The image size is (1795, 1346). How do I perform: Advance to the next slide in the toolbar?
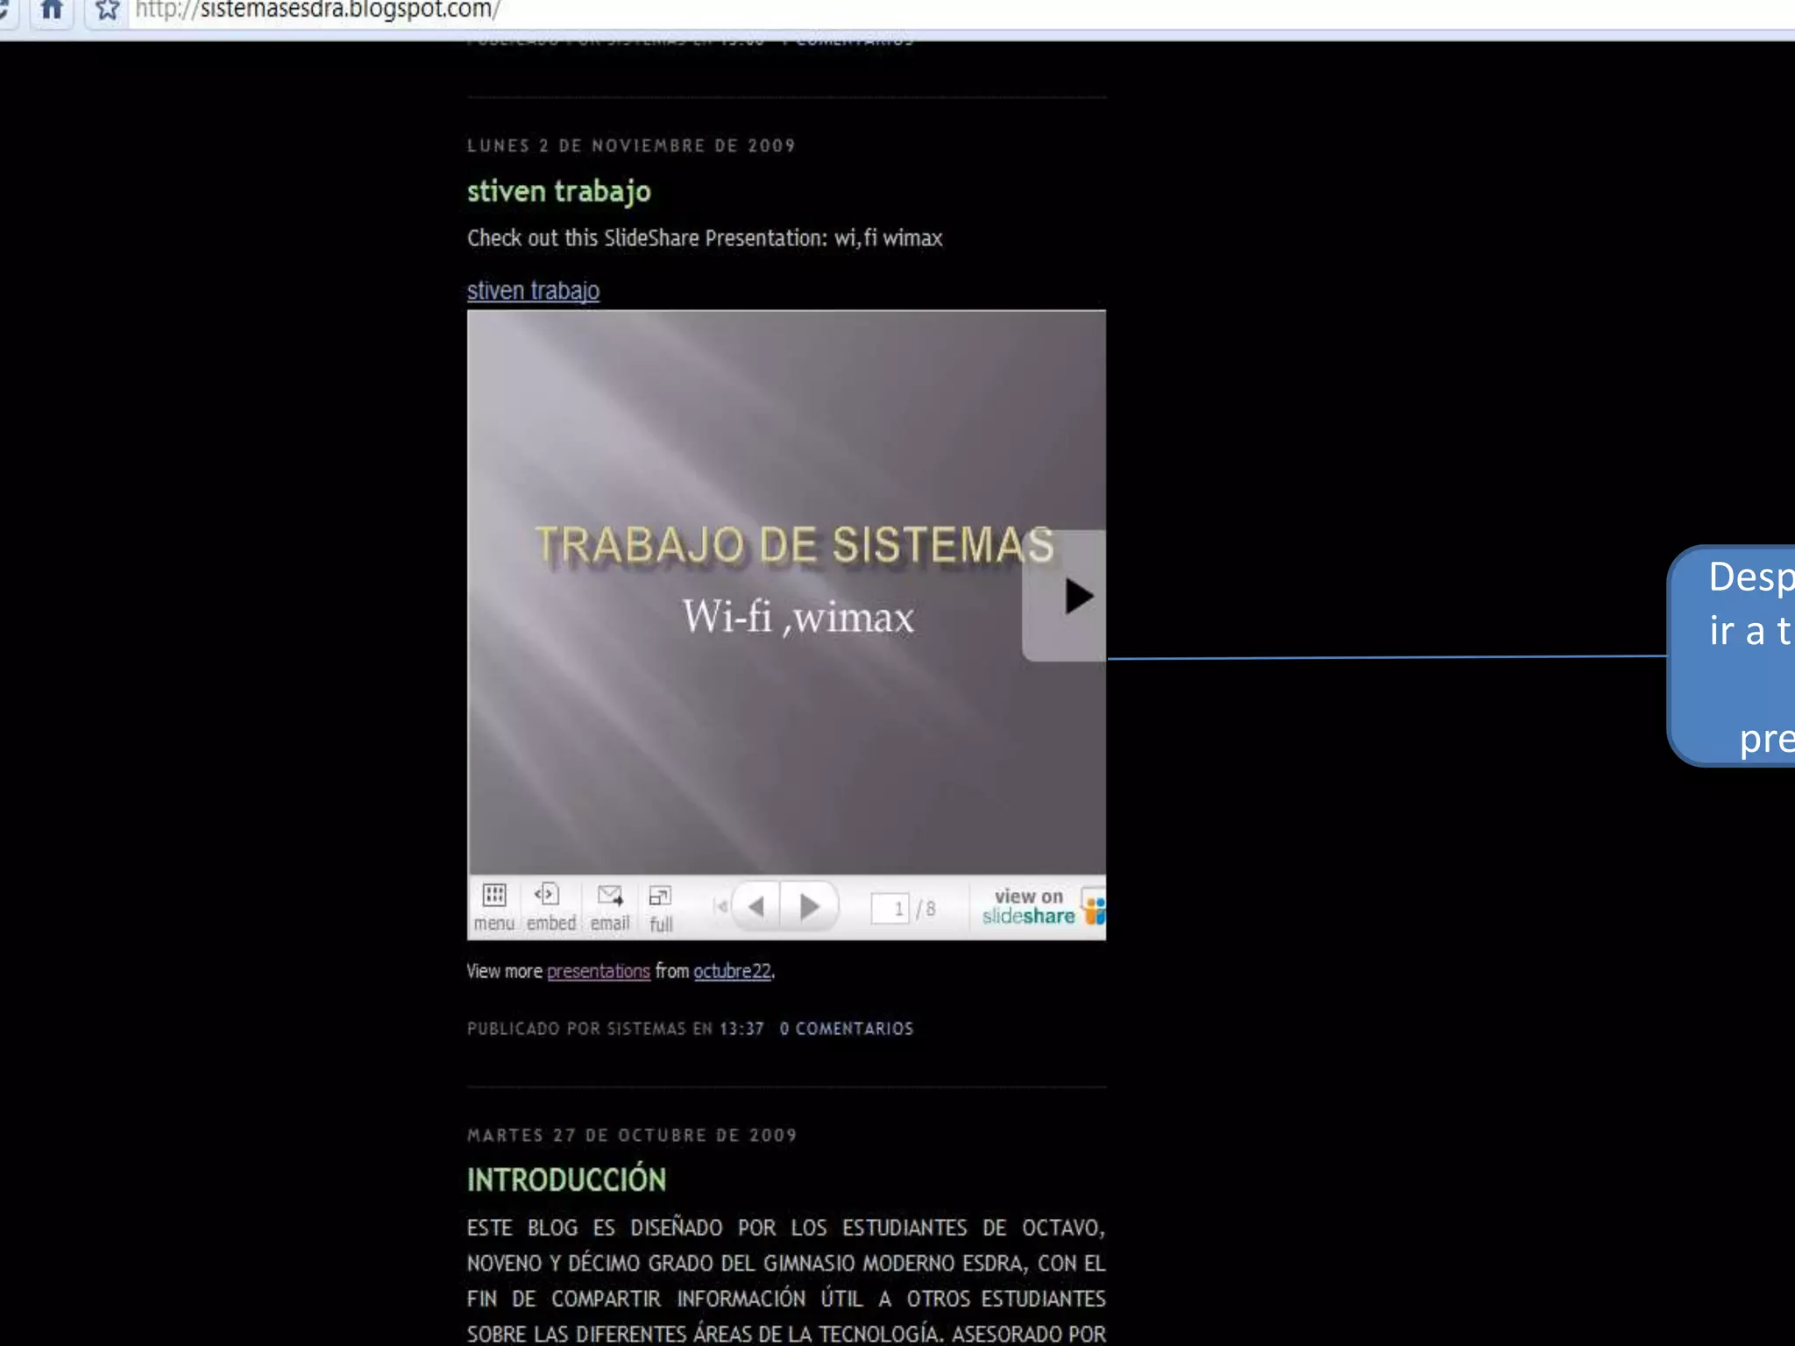pos(810,906)
